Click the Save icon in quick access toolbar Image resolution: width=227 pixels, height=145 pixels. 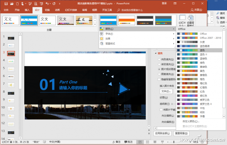(6, 4)
